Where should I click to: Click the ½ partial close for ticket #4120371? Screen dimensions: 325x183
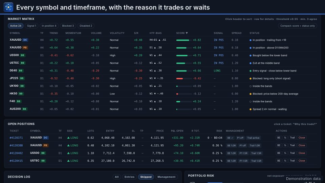pos(285,138)
